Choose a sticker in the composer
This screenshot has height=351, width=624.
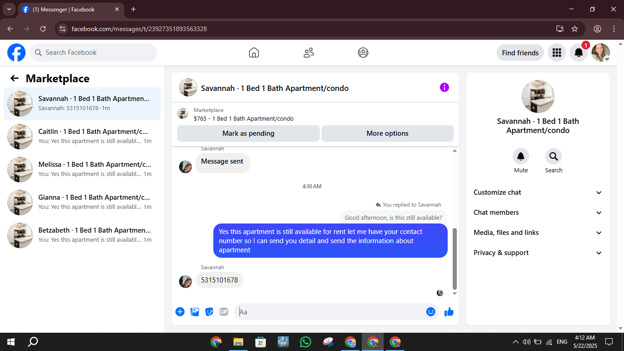(209, 312)
